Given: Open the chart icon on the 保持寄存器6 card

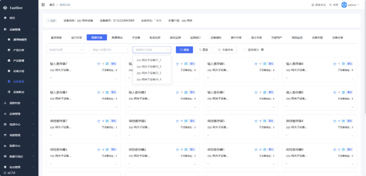Looking at the screenshot, I should (186, 121).
